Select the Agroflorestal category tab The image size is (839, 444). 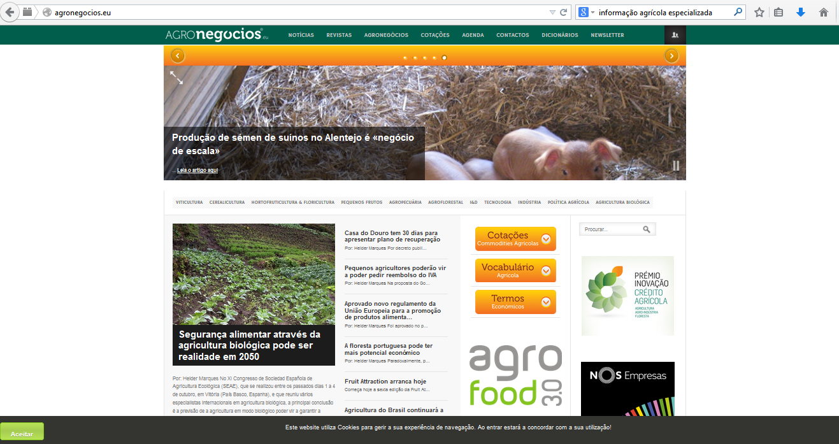pos(446,203)
